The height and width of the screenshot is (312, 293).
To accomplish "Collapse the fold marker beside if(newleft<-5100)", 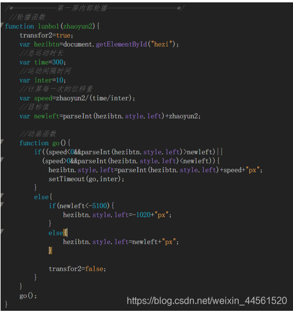I will [x=2, y=204].
